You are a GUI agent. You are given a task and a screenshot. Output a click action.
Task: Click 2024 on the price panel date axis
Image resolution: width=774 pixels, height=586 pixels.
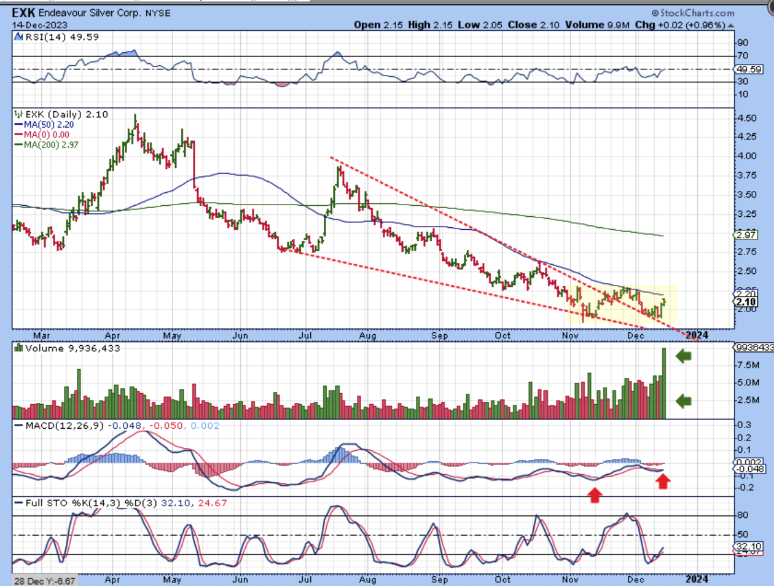tap(697, 335)
